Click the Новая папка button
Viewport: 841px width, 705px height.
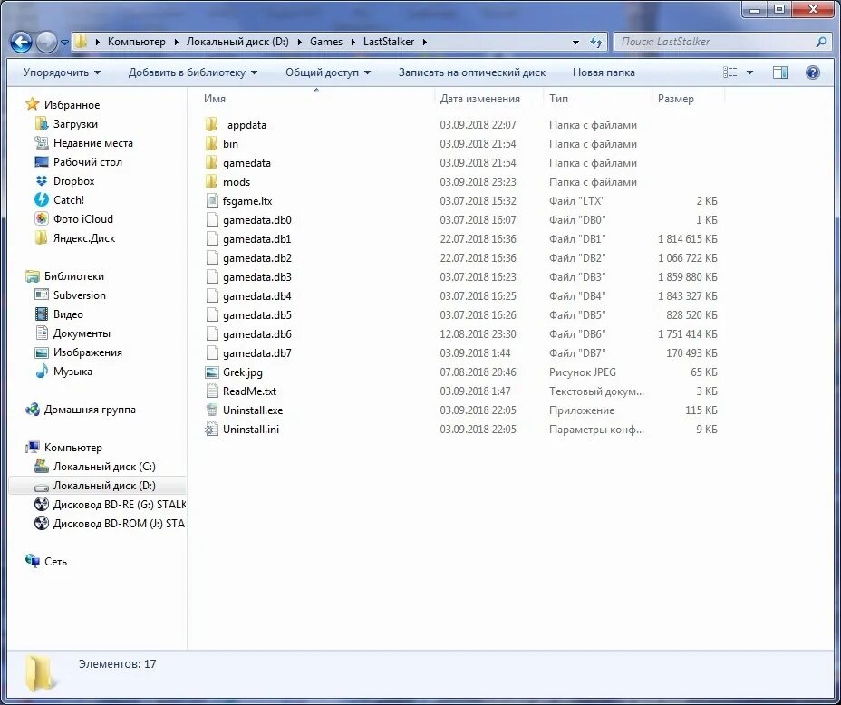[x=604, y=72]
